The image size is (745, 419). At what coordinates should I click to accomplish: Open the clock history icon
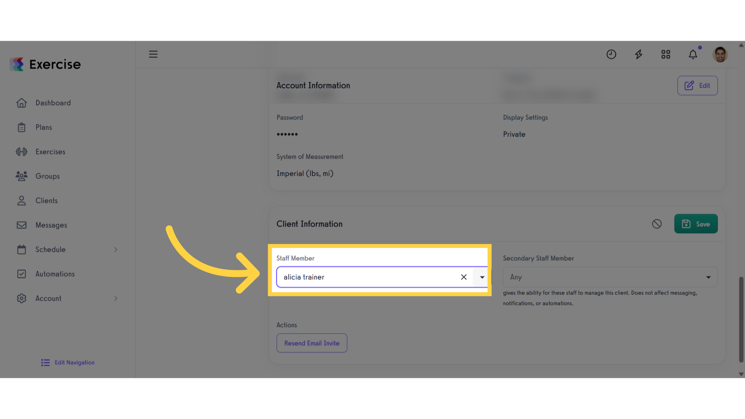coord(611,54)
